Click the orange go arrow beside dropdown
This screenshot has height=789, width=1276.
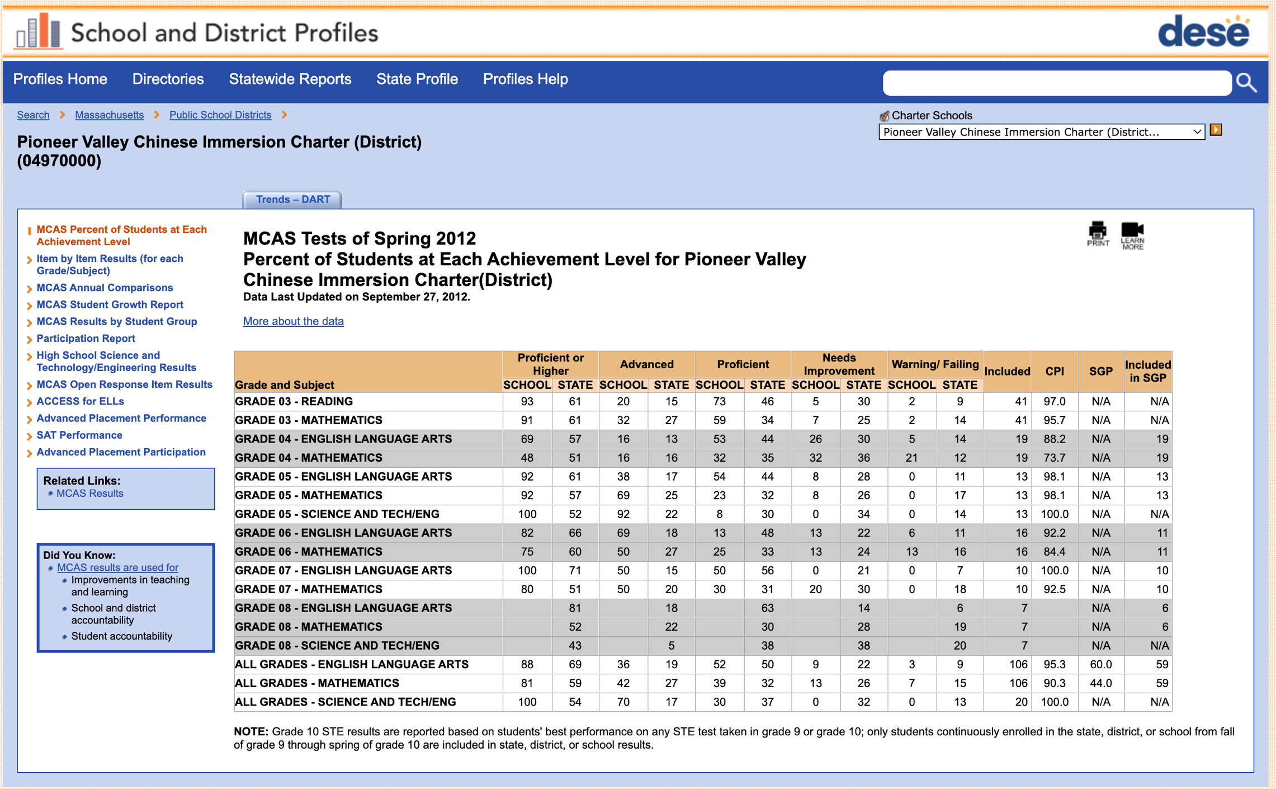[x=1216, y=130]
